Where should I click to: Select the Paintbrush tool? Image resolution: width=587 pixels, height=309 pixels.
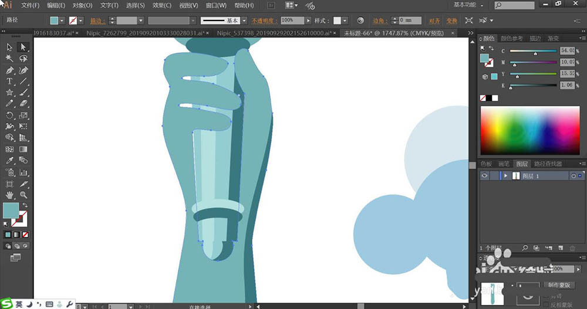[23, 93]
